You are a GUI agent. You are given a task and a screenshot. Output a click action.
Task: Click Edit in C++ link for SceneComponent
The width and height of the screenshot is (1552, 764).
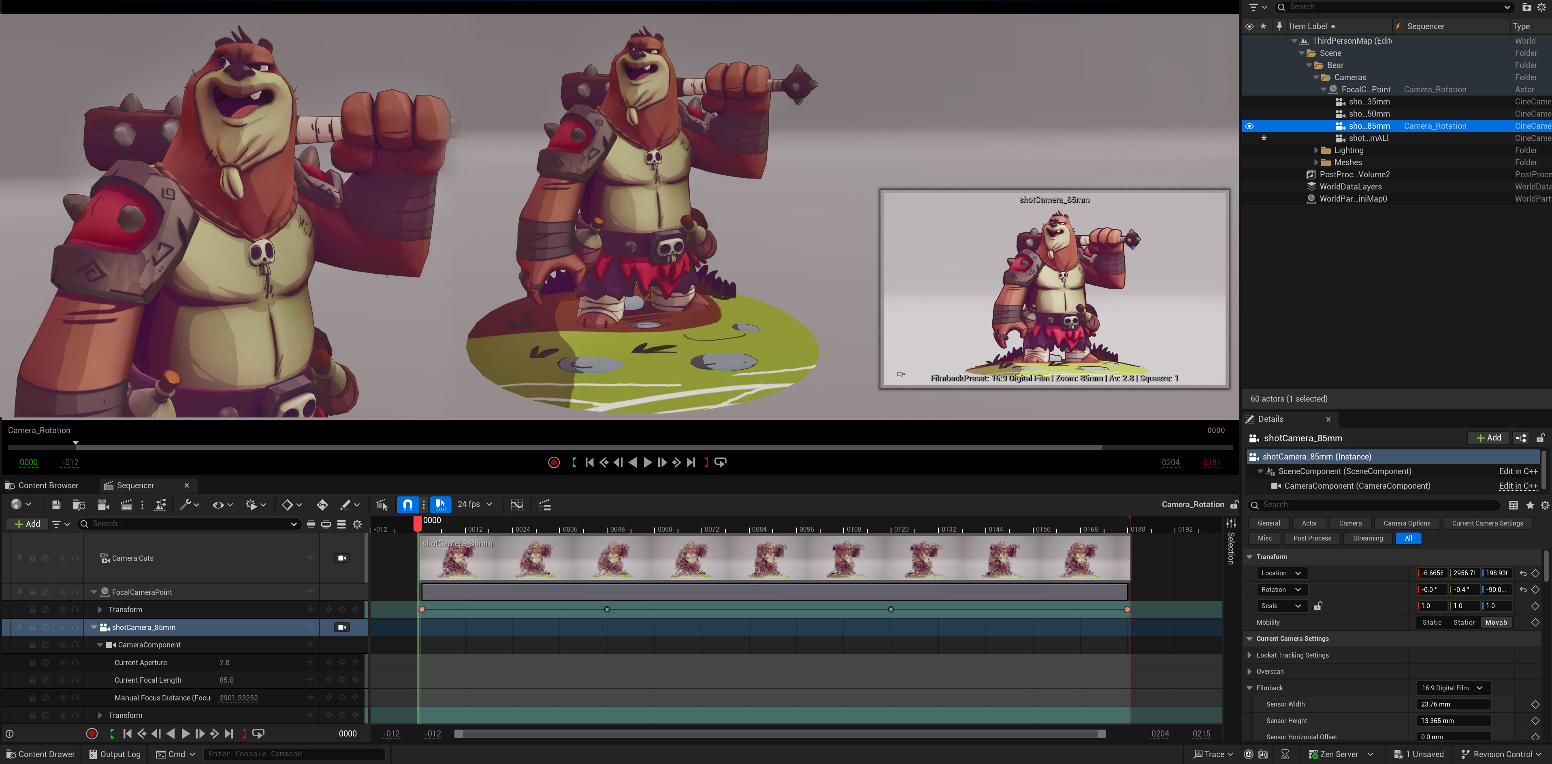(x=1518, y=471)
